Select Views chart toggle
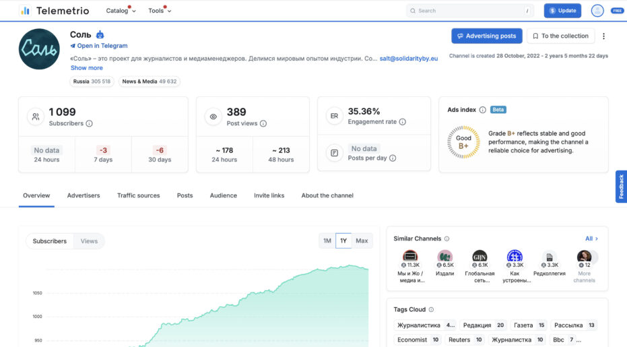Viewport: 627px width, 347px height. (x=89, y=241)
